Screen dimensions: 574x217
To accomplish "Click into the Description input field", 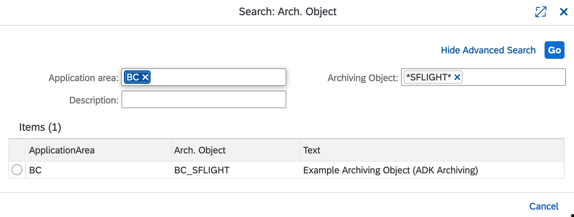I will [x=203, y=99].
